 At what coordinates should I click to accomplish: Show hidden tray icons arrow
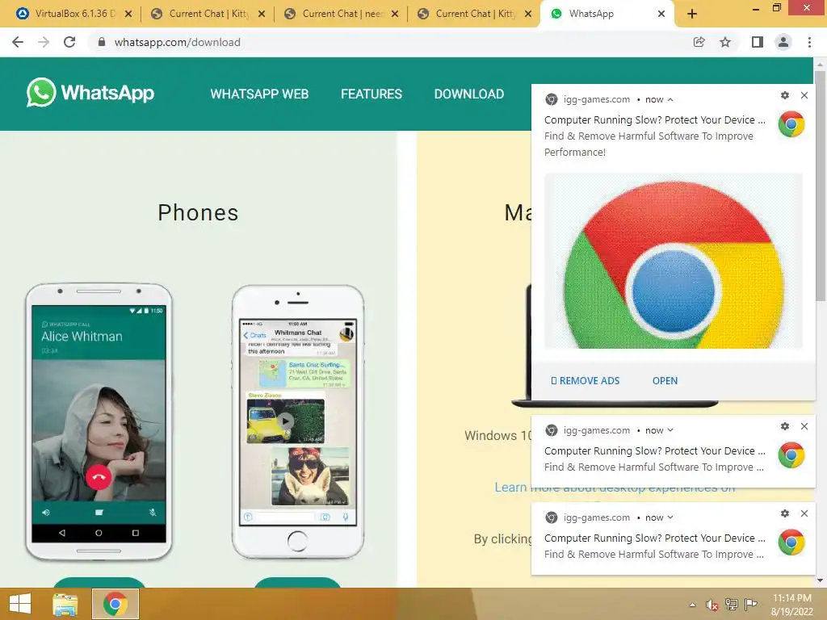point(692,605)
